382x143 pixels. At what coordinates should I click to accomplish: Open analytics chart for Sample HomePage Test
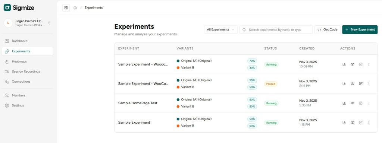click(x=344, y=103)
